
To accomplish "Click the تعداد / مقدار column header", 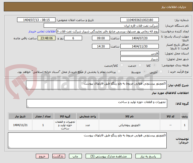I will pos(43,116).
